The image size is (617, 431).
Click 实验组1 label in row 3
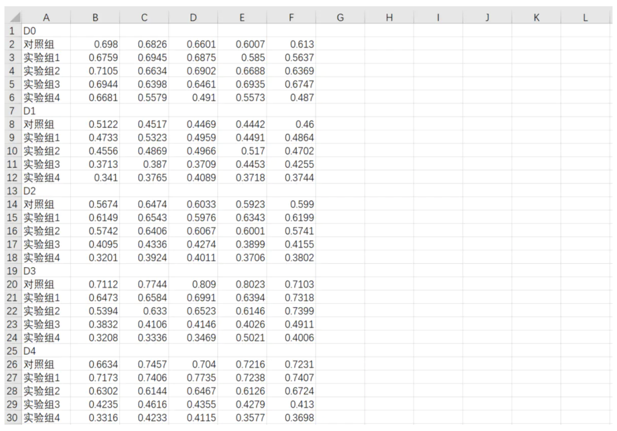41,58
